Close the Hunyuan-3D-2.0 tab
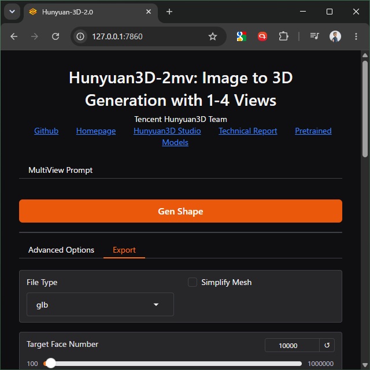Image resolution: width=370 pixels, height=370 pixels. 149,12
